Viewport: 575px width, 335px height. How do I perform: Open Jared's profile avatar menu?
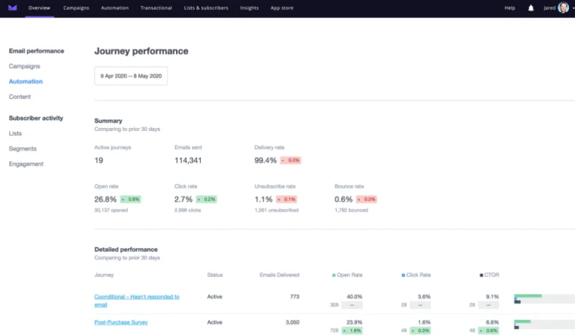pos(563,7)
